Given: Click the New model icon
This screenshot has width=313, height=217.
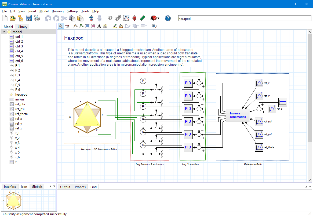Looking at the screenshot, I should pyautogui.click(x=5, y=18).
